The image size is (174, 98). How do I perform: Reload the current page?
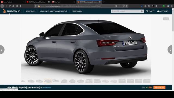pos(10,6)
